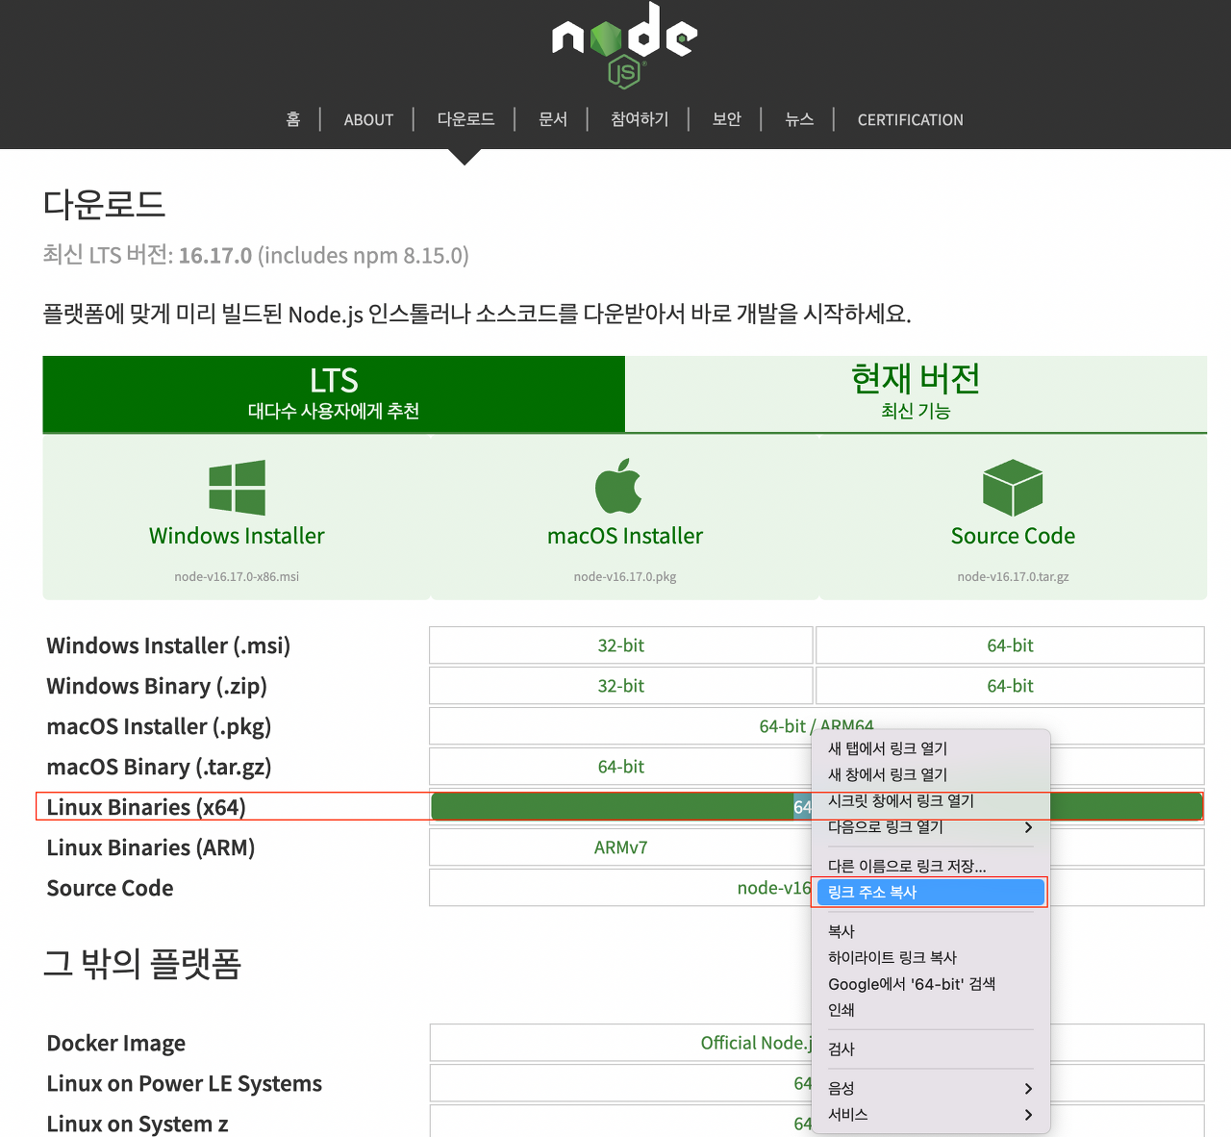Click the Windows Installer link

(237, 536)
